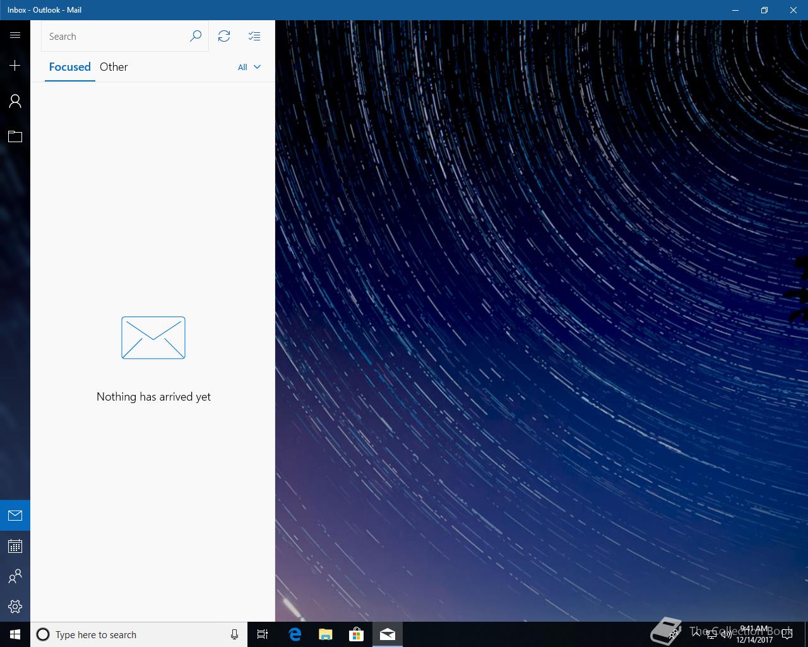The image size is (808, 647).
Task: Click the Mail app taskbar icon
Action: [x=388, y=634]
